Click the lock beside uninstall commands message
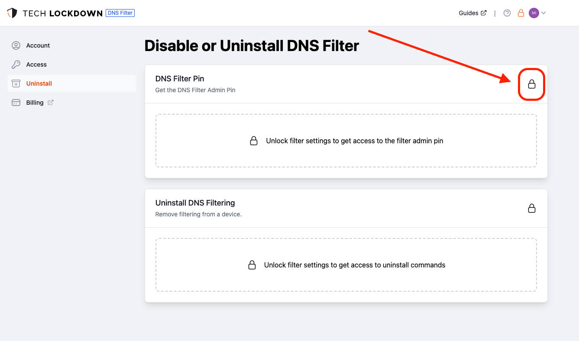 click(x=252, y=265)
